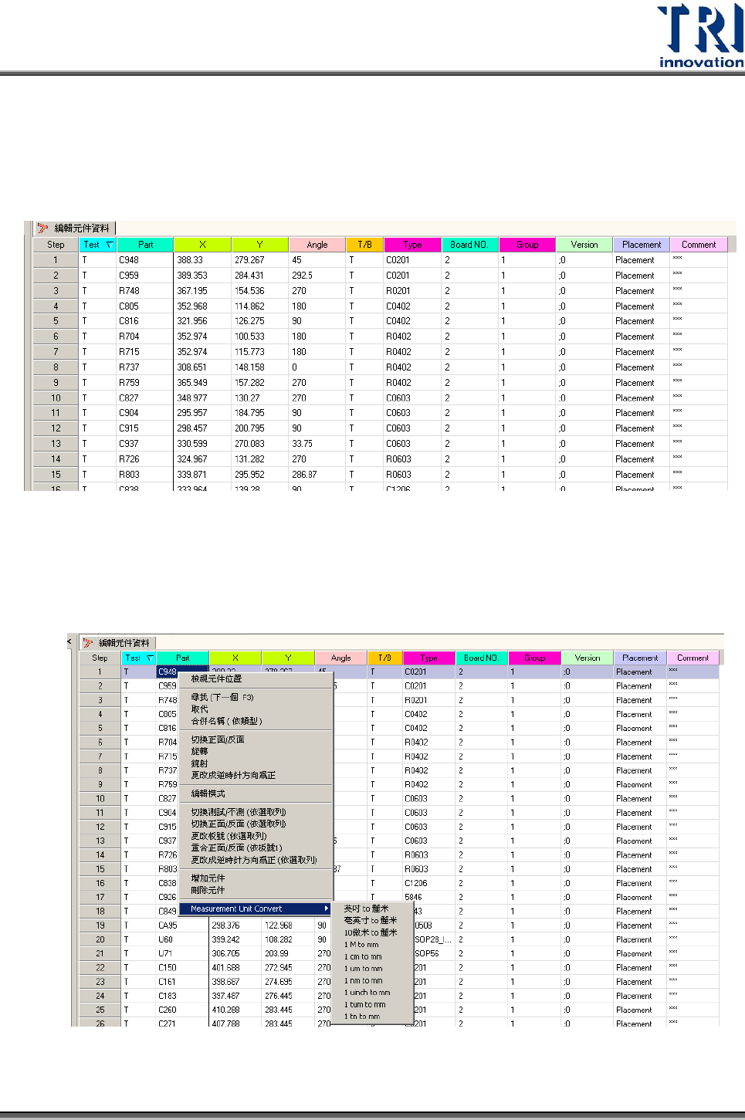Select the U71 part cell
The height and width of the screenshot is (1120, 745).
(x=165, y=953)
